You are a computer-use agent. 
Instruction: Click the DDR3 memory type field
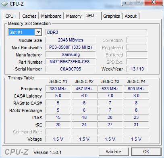point(97,32)
